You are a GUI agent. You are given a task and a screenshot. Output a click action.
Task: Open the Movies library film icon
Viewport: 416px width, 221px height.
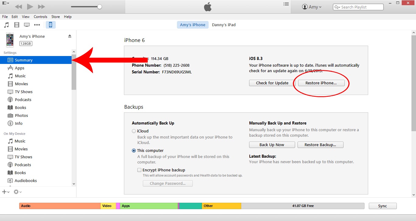tap(17, 25)
